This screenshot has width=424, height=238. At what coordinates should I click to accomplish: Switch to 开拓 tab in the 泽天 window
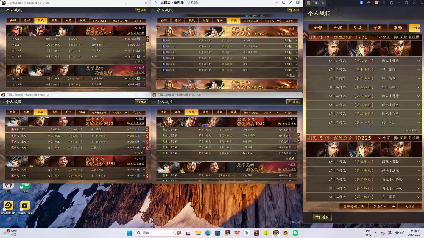(178, 112)
